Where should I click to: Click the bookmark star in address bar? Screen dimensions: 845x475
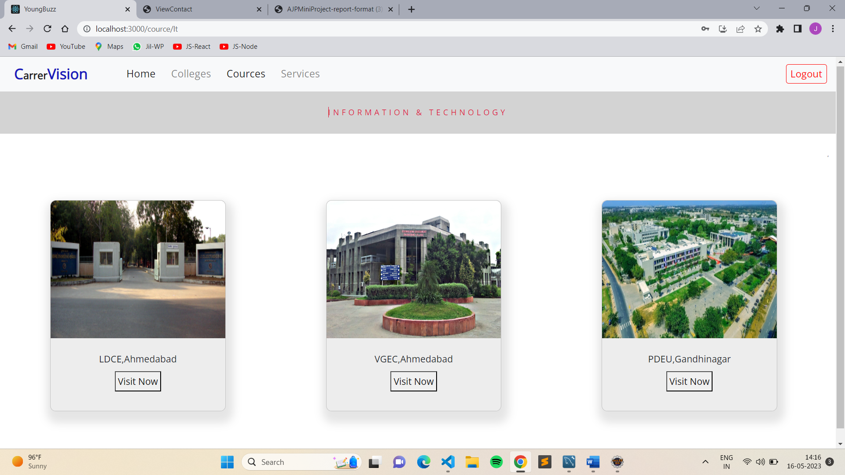(758, 29)
